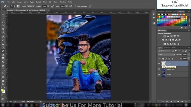The width and height of the screenshot is (191, 107).
Task: Add a Photo Filter adjustment
Action: point(173,40)
